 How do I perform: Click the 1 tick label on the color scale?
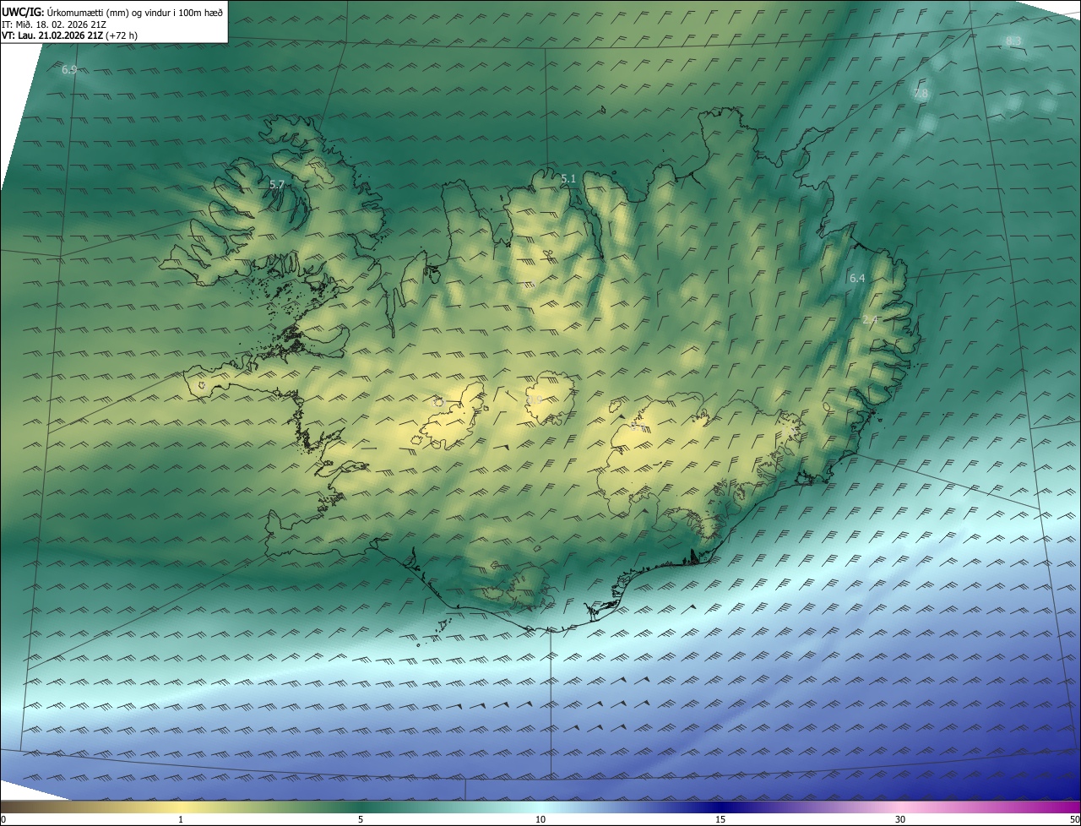tap(181, 819)
